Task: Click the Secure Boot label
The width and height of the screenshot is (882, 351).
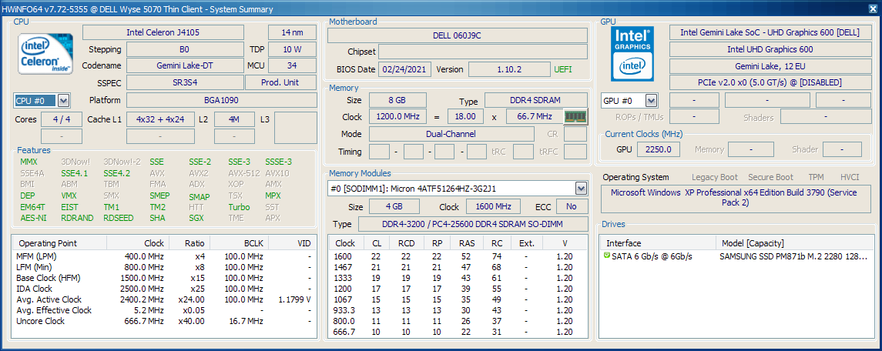Action: pos(770,177)
